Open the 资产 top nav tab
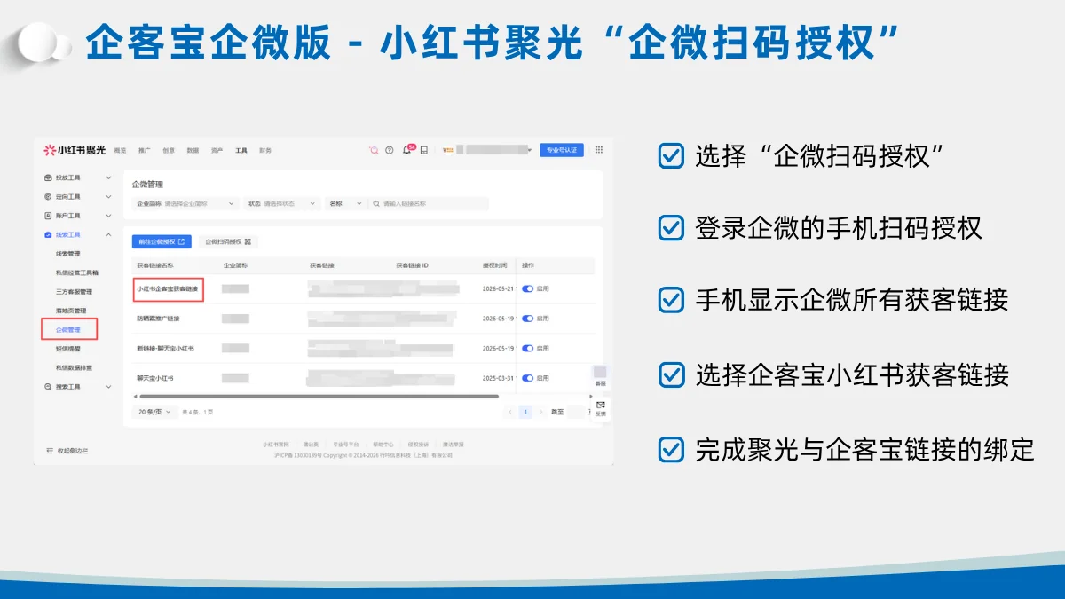 pos(217,150)
